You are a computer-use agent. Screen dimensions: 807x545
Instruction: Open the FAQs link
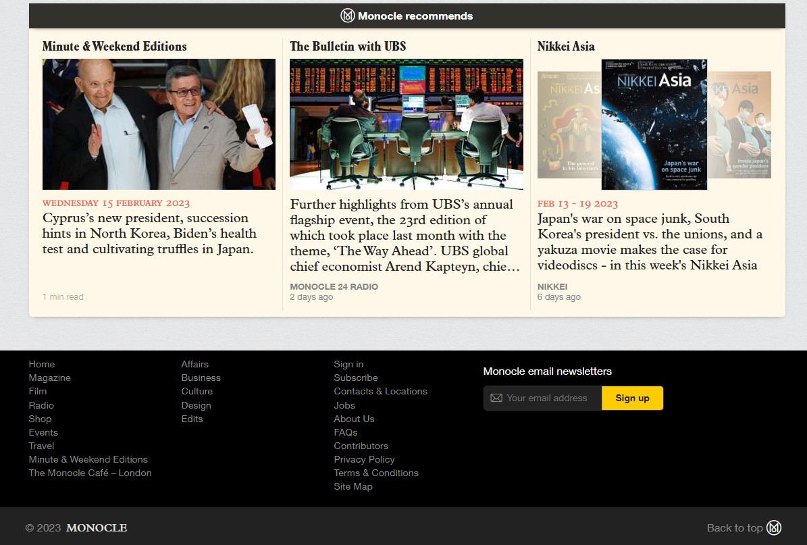(345, 432)
